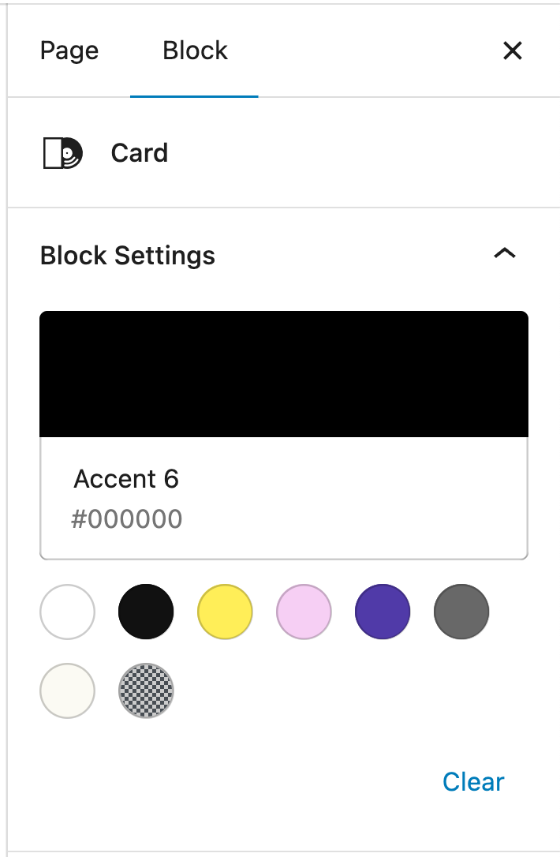
Task: Collapse Block Settings with the chevron arrow
Action: (504, 254)
